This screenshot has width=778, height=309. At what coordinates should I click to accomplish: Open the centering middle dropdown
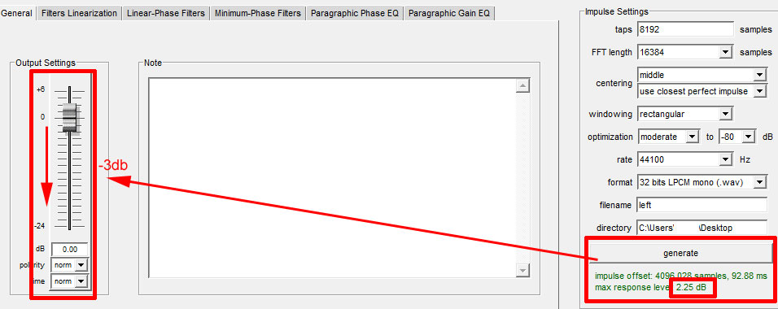pos(702,75)
